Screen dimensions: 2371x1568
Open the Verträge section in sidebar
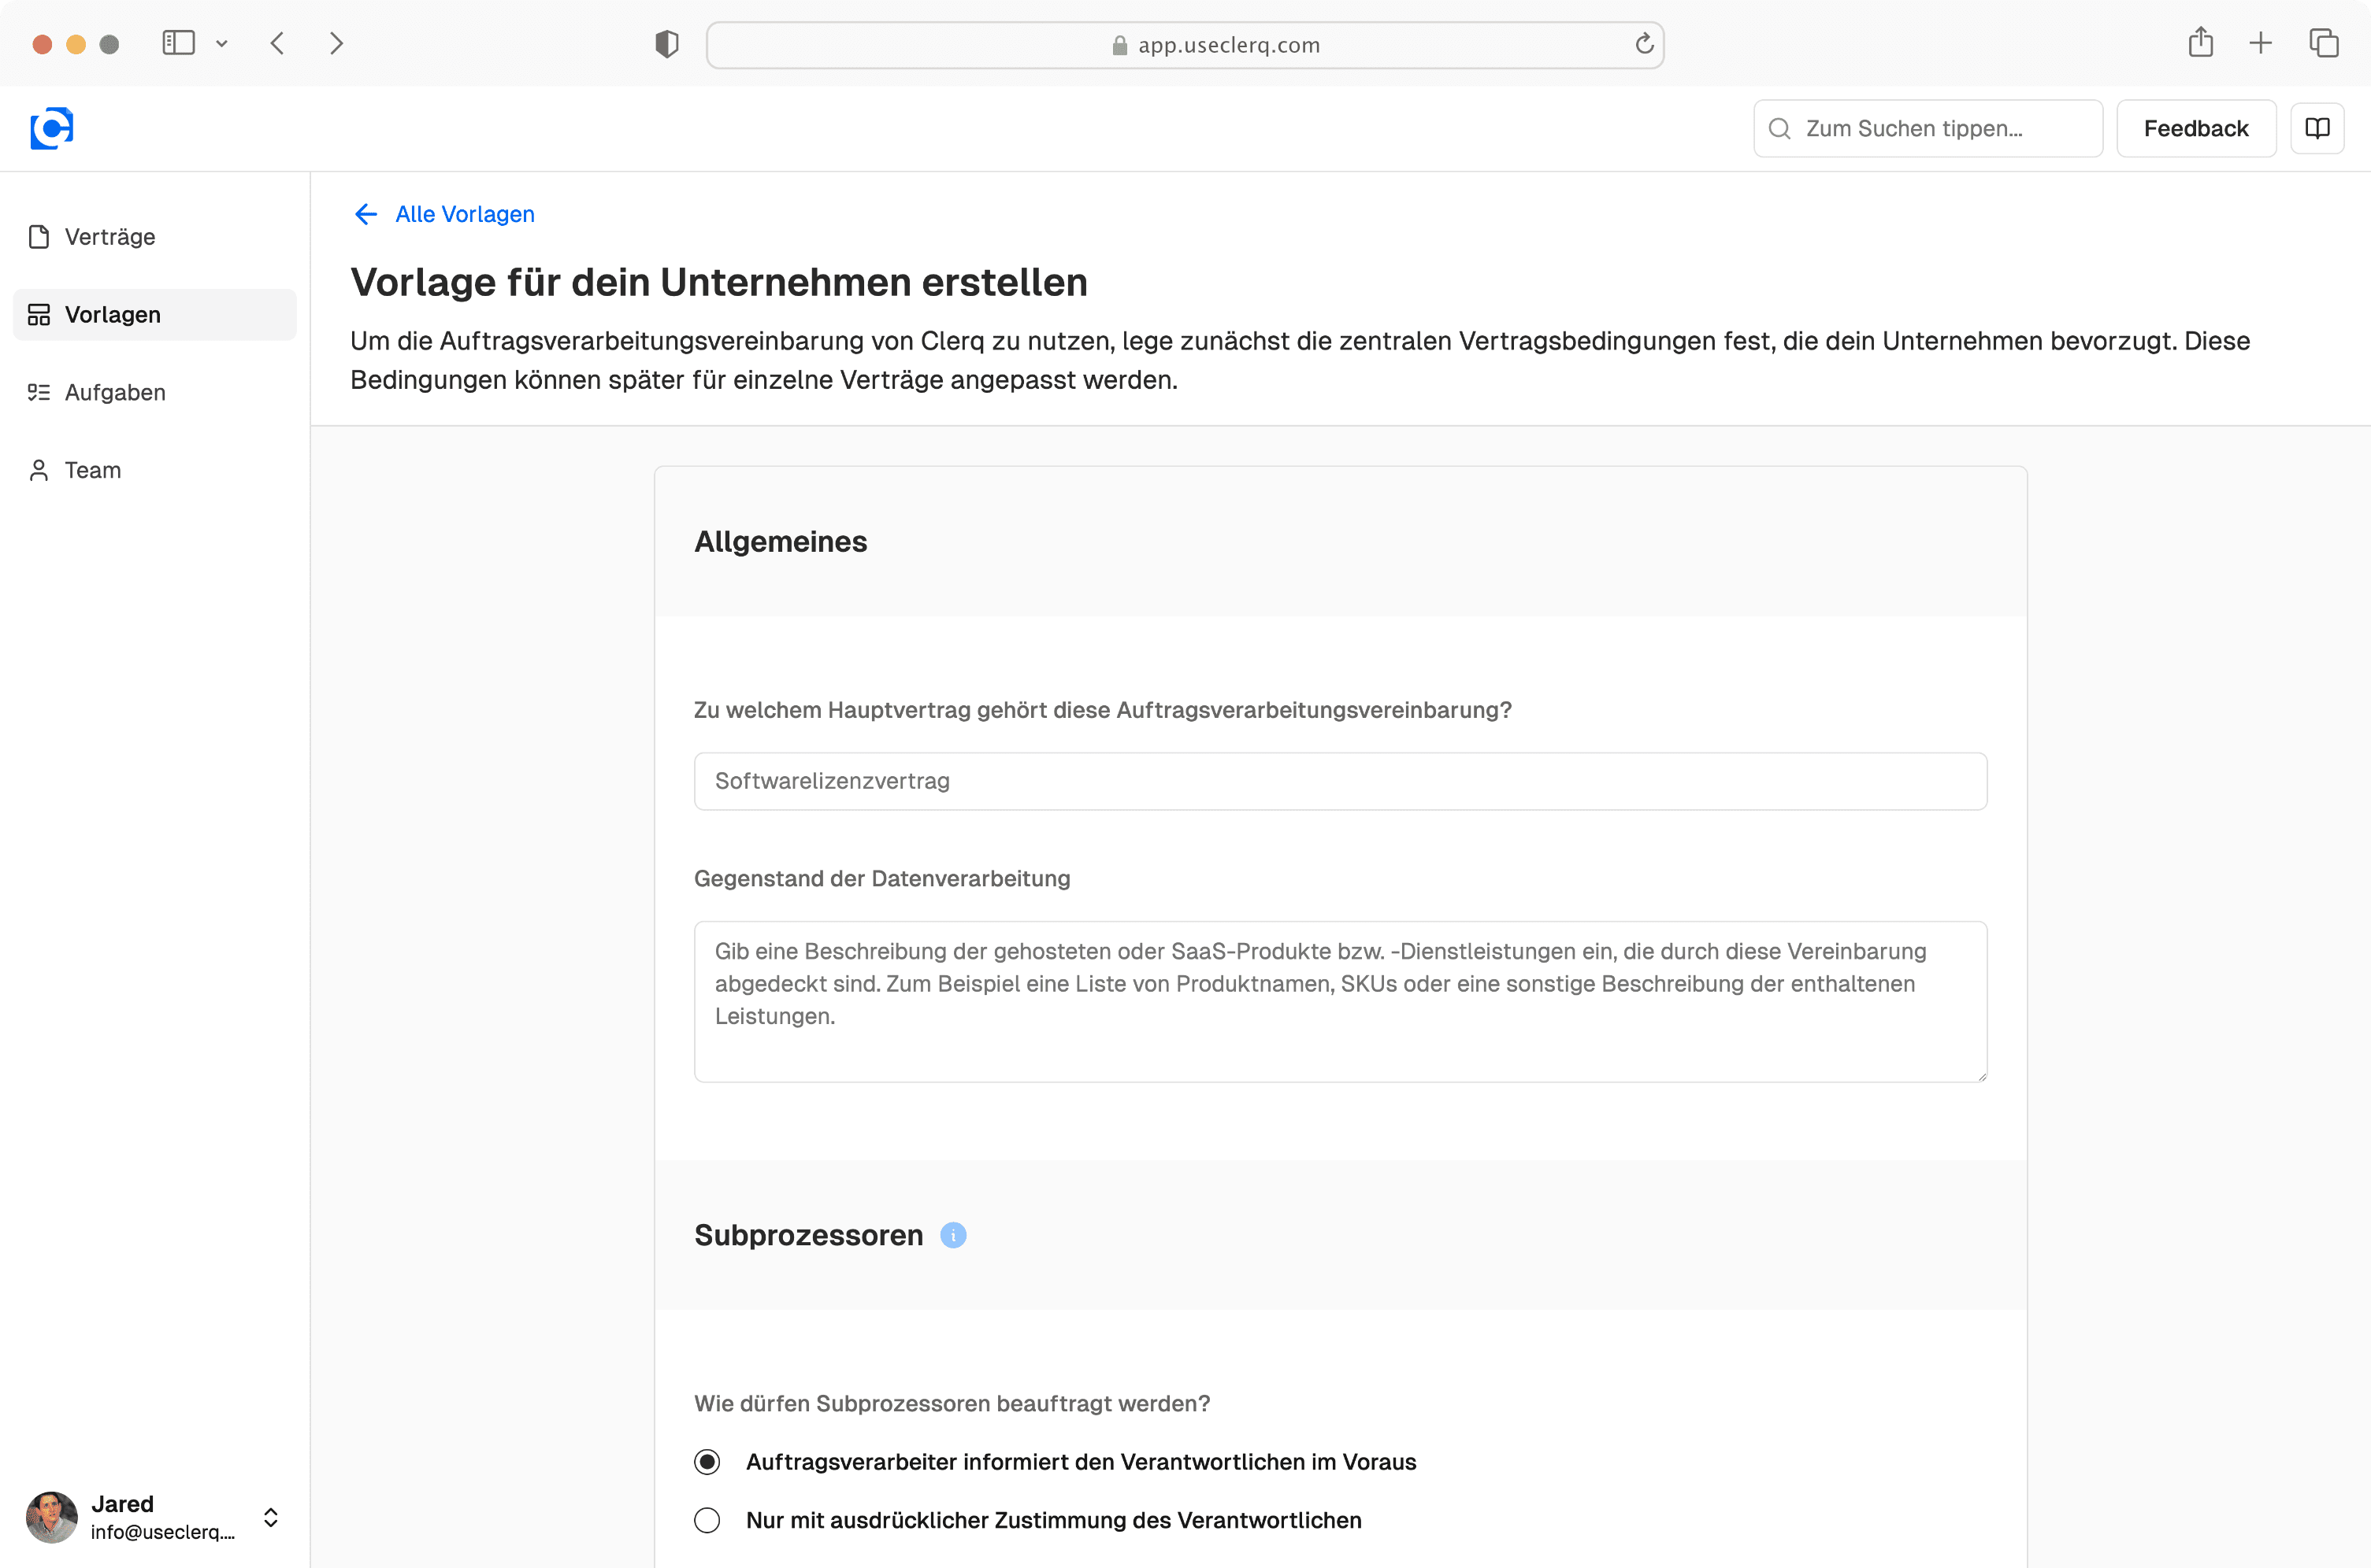[x=109, y=236]
